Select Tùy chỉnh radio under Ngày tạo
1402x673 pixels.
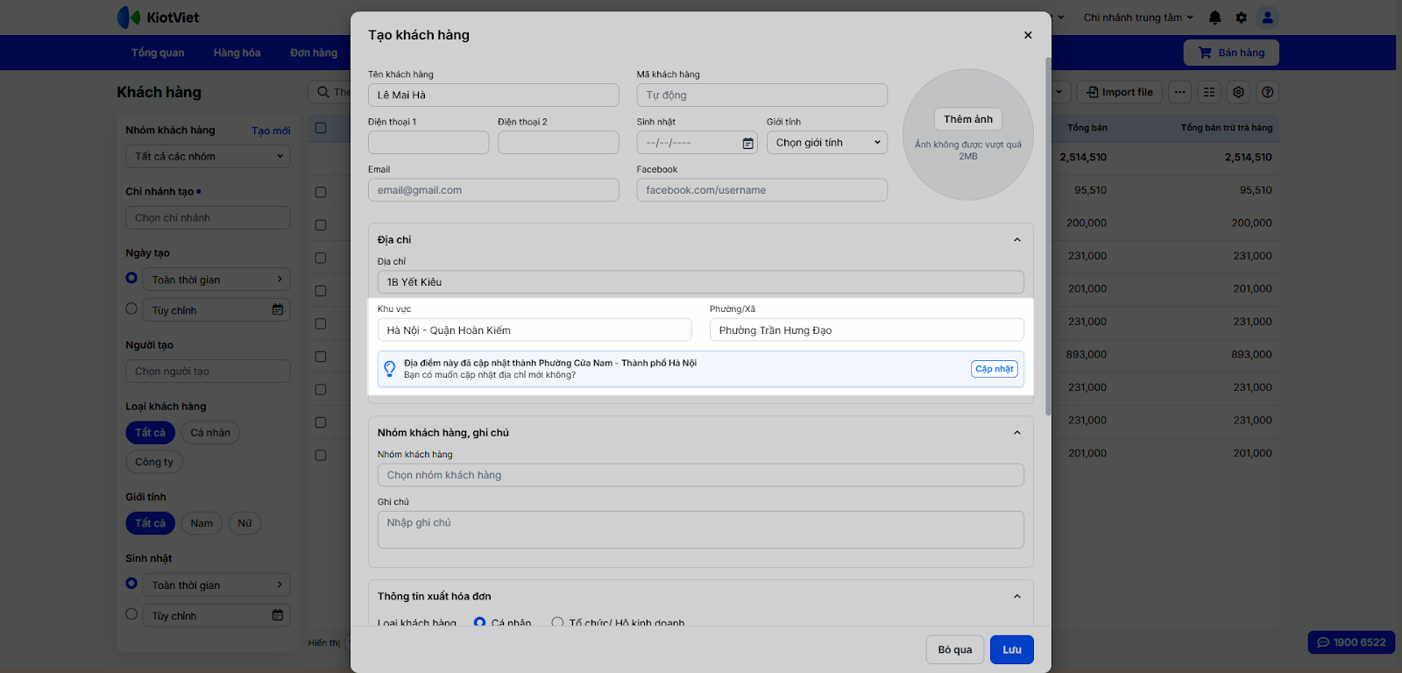click(131, 308)
